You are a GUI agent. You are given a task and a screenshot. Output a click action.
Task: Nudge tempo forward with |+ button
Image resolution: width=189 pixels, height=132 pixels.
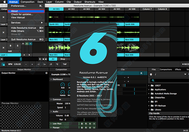[x=45, y=64]
